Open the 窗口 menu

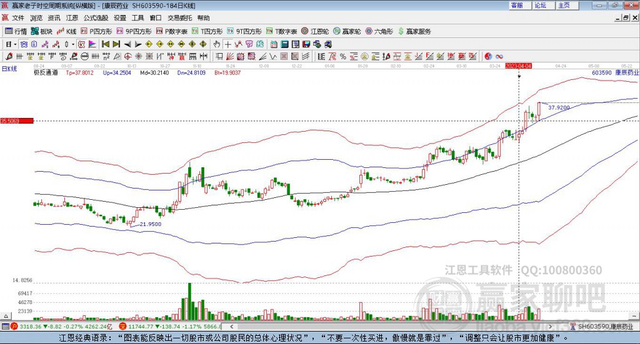[x=156, y=18]
